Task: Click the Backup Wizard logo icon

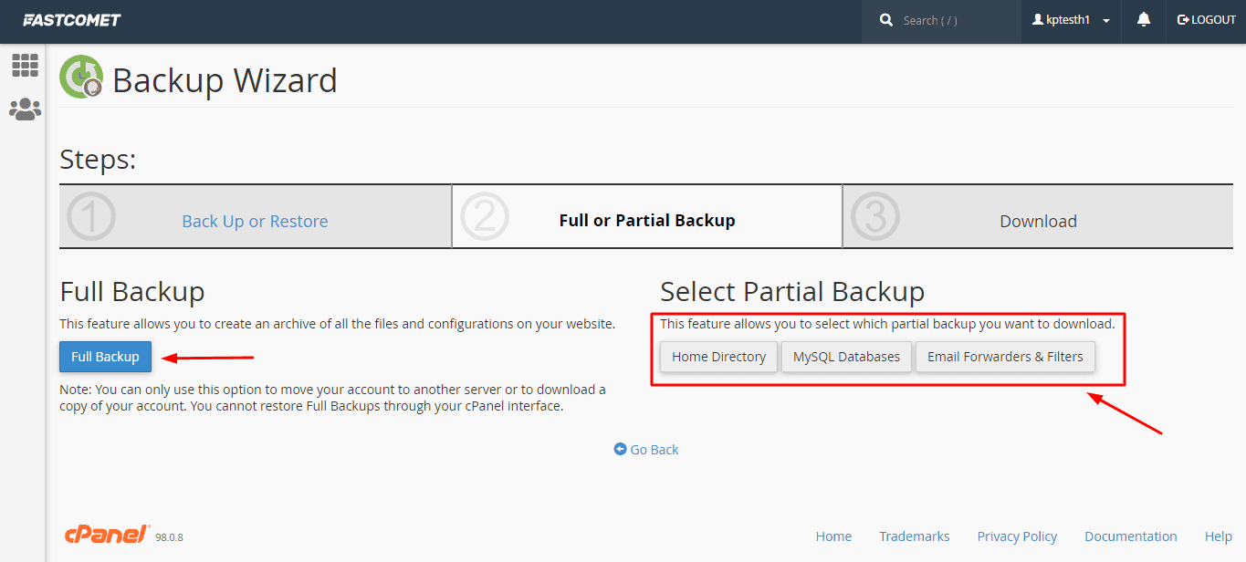Action: 82,78
